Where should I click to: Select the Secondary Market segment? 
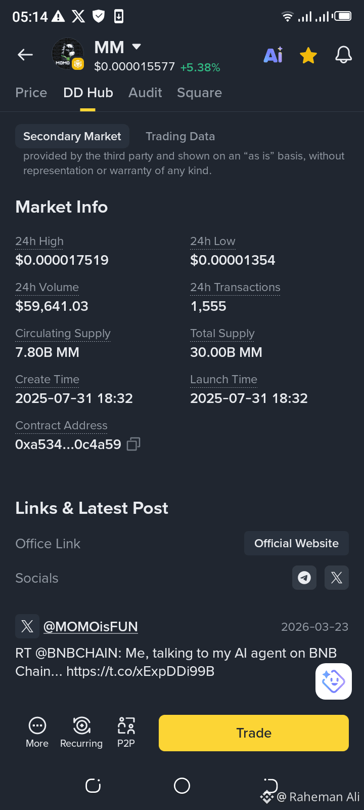click(72, 136)
